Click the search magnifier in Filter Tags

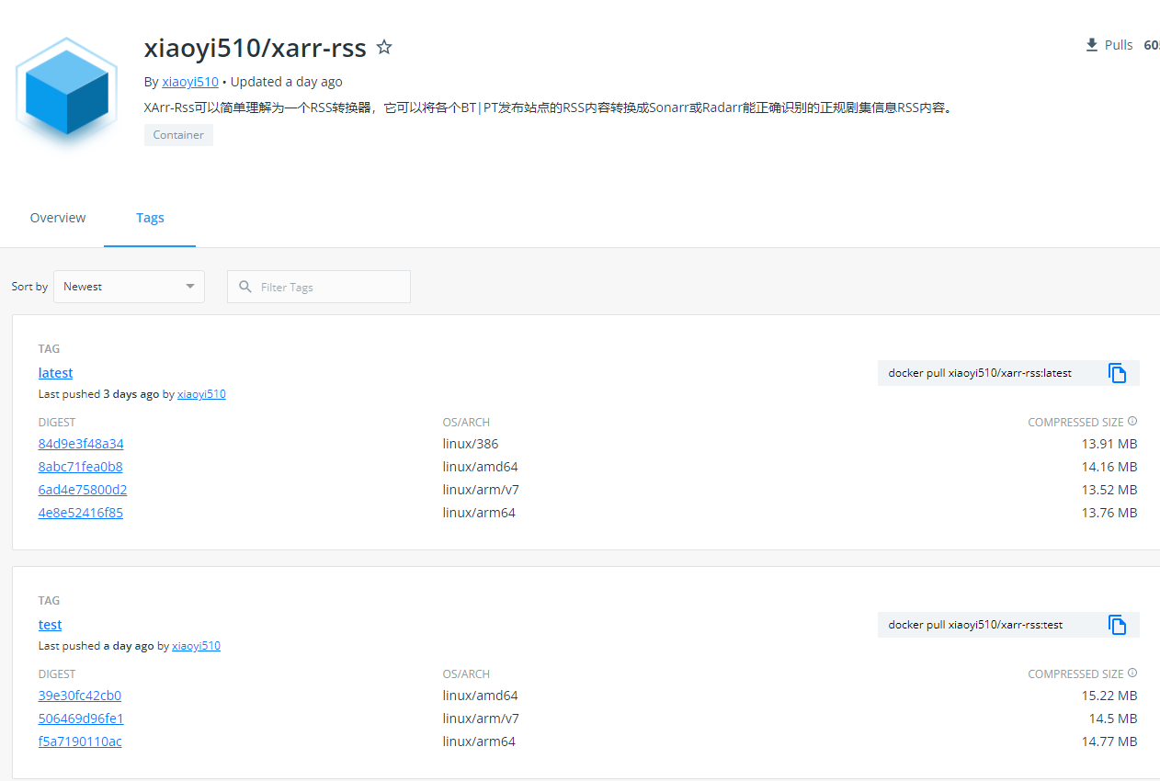coord(245,287)
